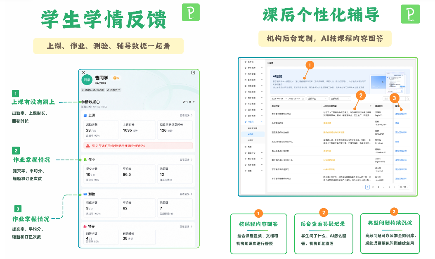The width and height of the screenshot is (435, 259).
Task: Select 知识库管理 in the sidebar submenu
Action: 253,128
